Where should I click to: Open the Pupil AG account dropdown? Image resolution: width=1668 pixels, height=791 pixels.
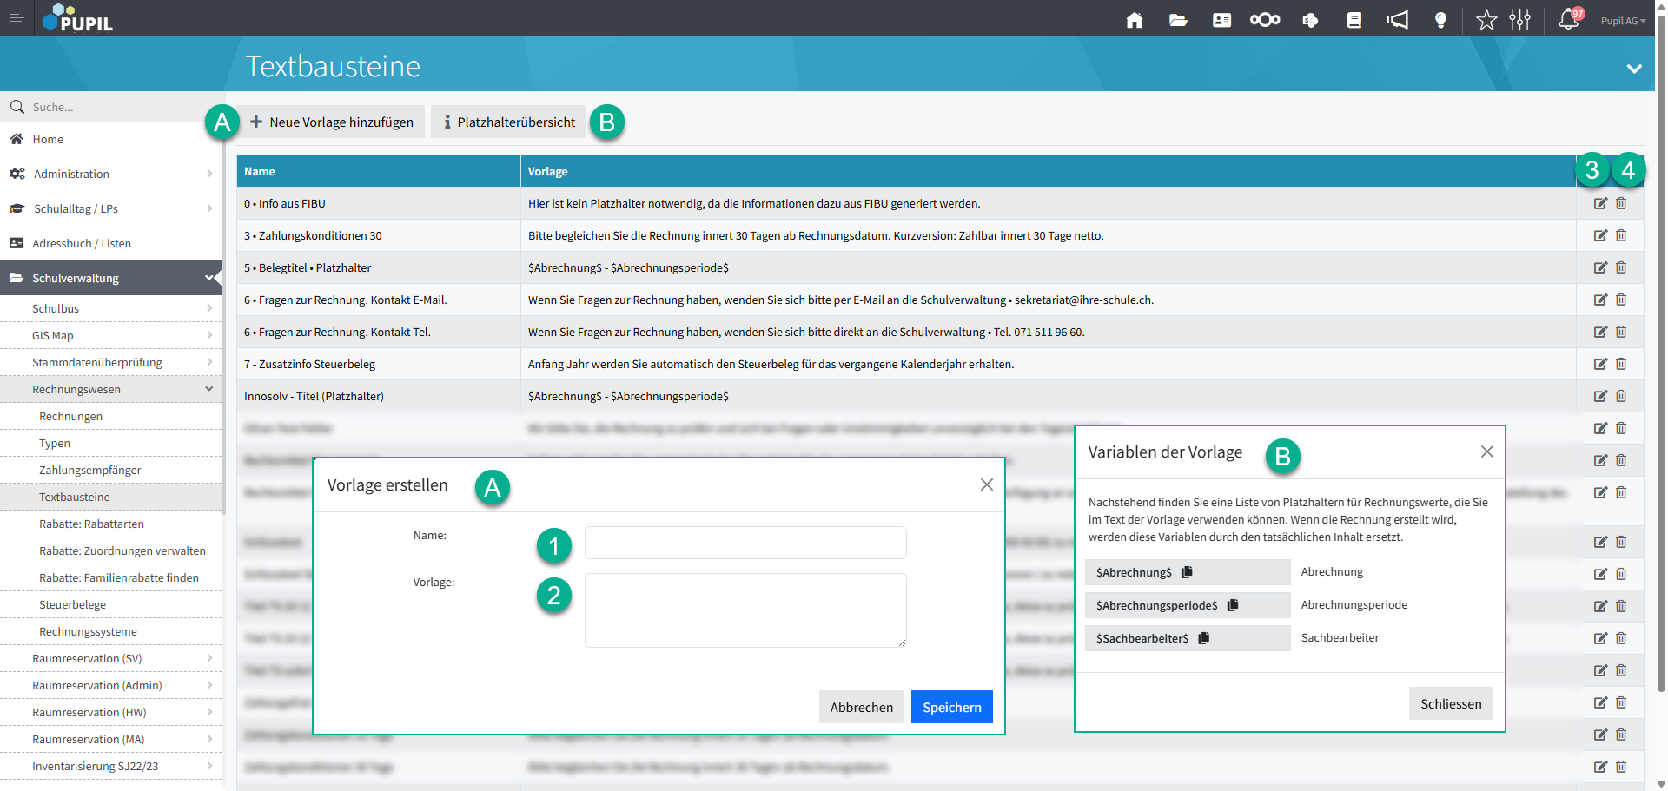1623,21
